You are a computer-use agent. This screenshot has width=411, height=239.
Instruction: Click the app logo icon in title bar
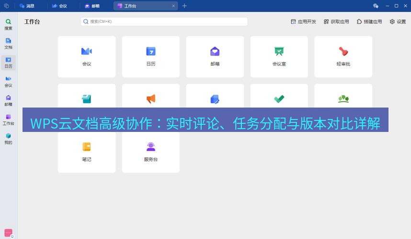pos(7,6)
